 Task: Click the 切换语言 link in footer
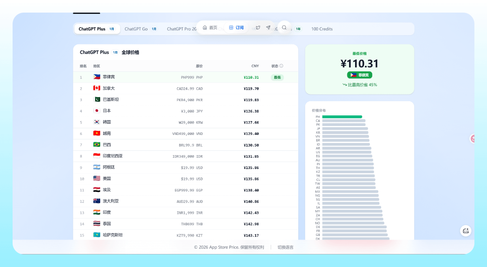pyautogui.click(x=285, y=247)
